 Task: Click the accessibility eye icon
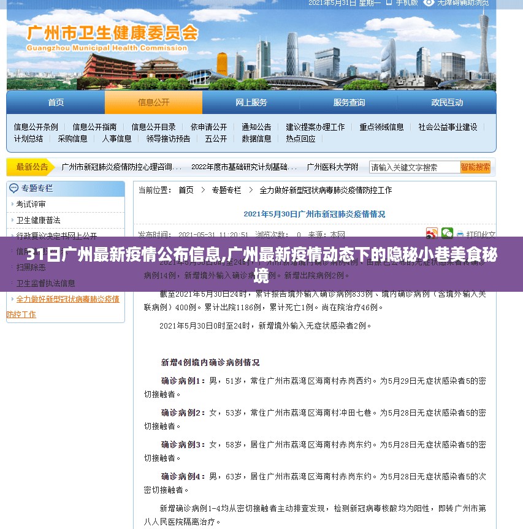tap(429, 3)
